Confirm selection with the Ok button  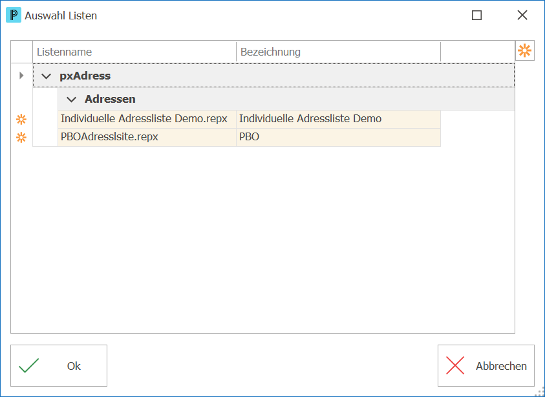[x=59, y=365]
